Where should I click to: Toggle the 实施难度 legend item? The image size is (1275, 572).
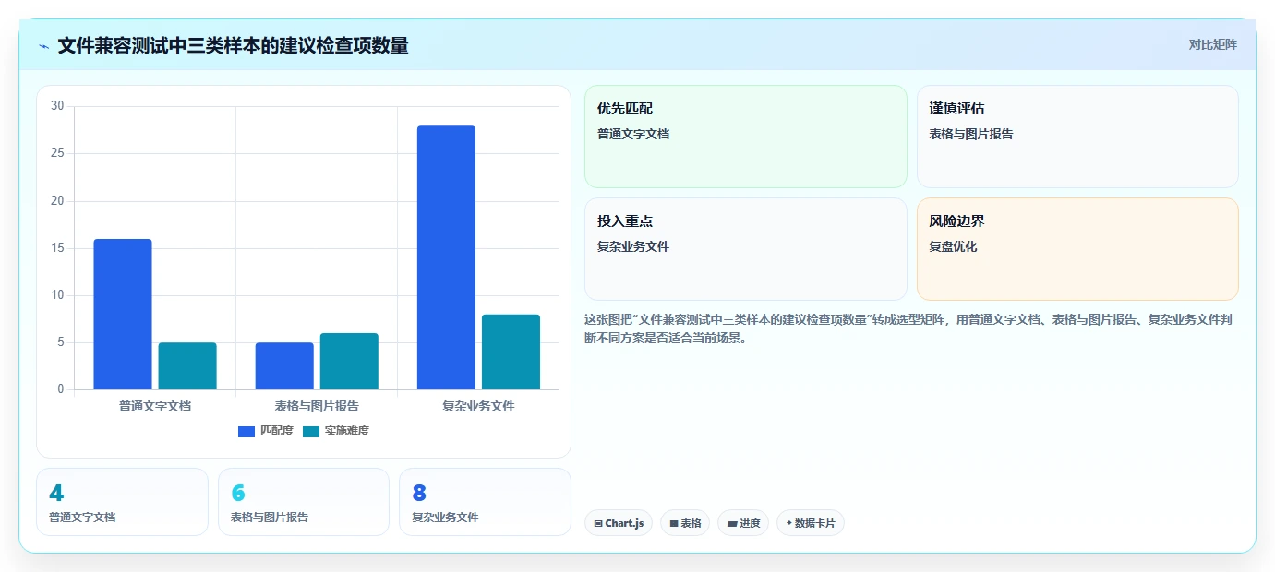coord(336,431)
